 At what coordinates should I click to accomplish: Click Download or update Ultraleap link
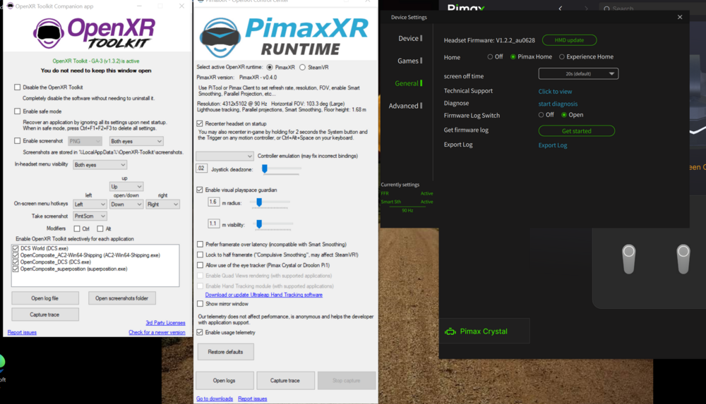point(264,295)
